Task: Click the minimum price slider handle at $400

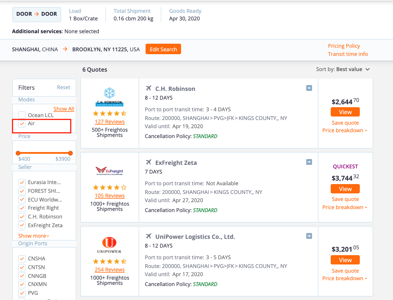Action: pyautogui.click(x=18, y=153)
